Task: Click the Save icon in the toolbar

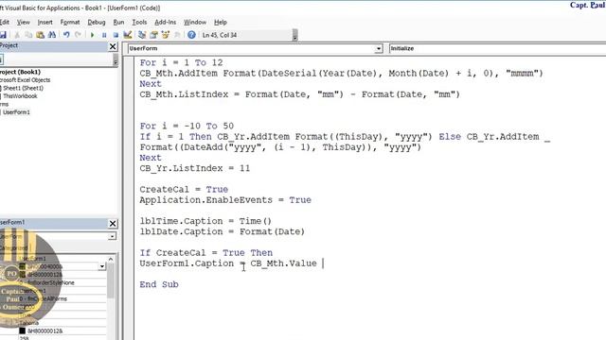Action: [3, 35]
